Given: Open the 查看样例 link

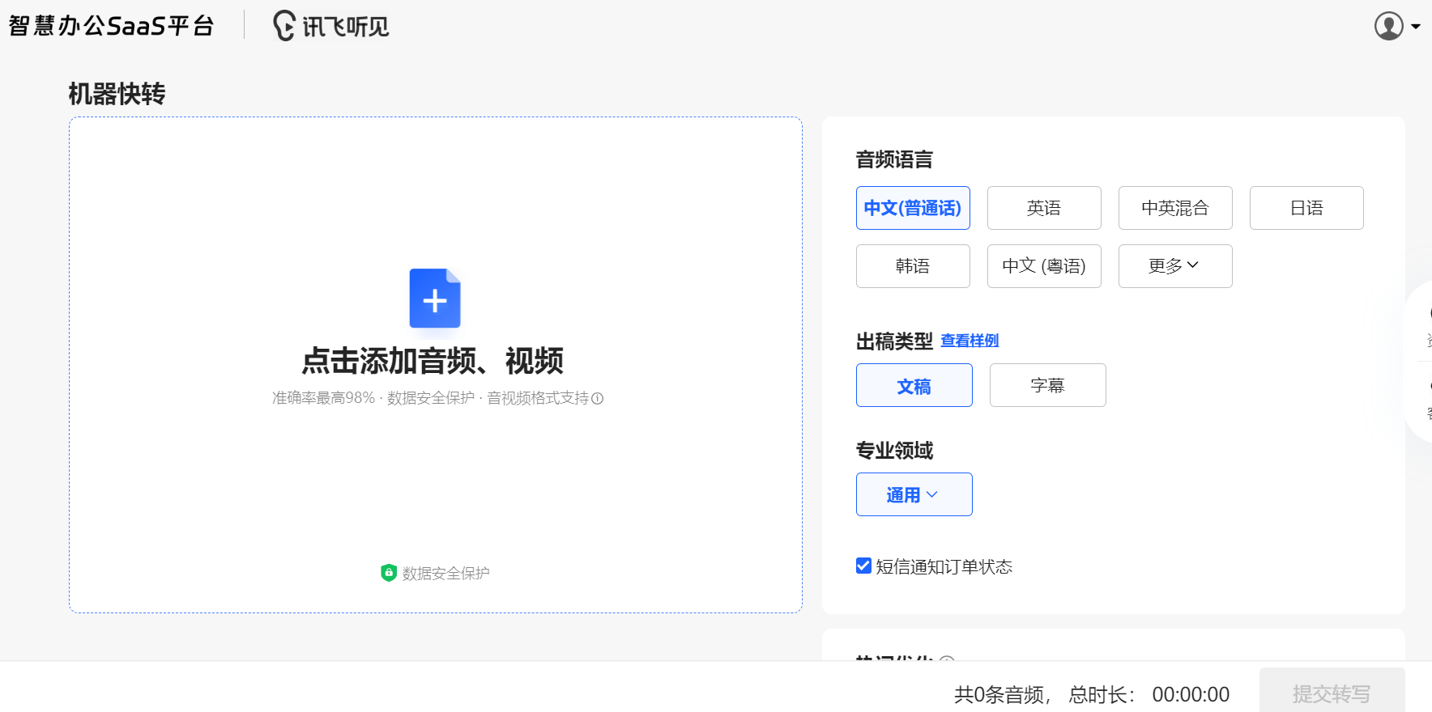Looking at the screenshot, I should coord(970,341).
